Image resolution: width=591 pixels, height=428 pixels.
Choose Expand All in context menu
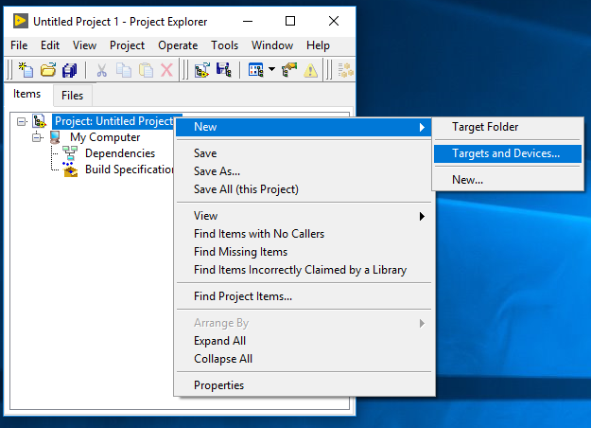(304, 341)
